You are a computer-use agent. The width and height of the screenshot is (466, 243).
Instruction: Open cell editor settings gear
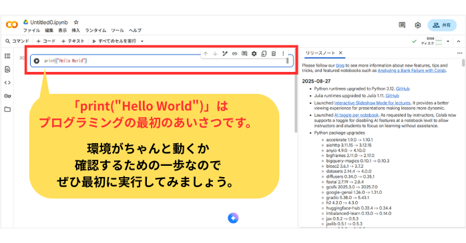click(254, 54)
